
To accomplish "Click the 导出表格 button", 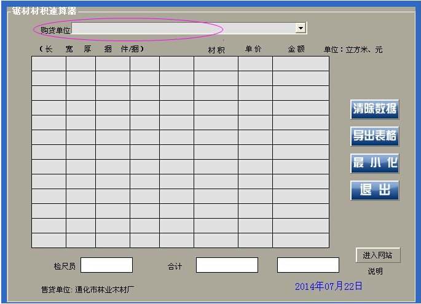I will pyautogui.click(x=374, y=136).
